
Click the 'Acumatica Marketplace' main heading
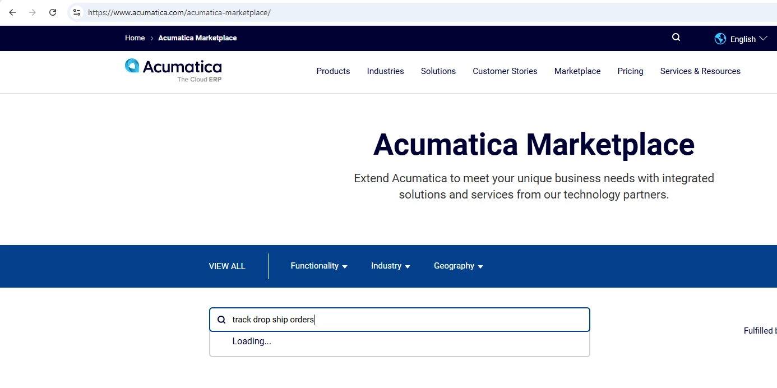tap(534, 144)
